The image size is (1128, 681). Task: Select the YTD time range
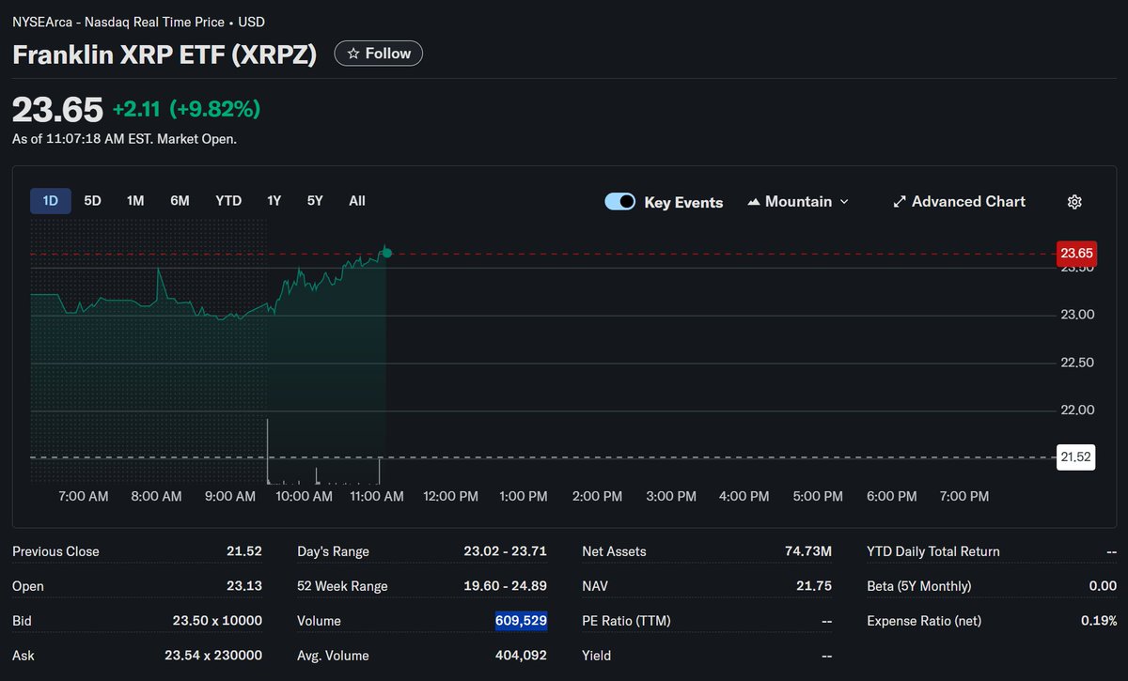click(228, 201)
